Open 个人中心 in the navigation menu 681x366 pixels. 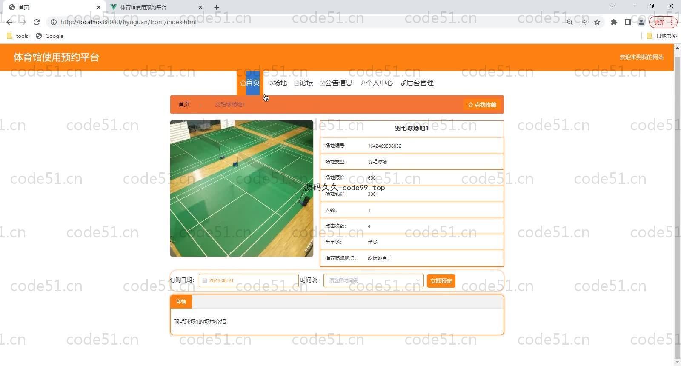coord(377,83)
